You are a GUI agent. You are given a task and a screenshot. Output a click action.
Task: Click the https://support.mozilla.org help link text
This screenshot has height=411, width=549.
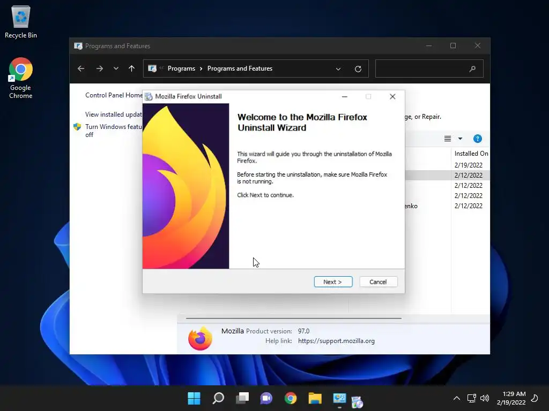(x=336, y=341)
